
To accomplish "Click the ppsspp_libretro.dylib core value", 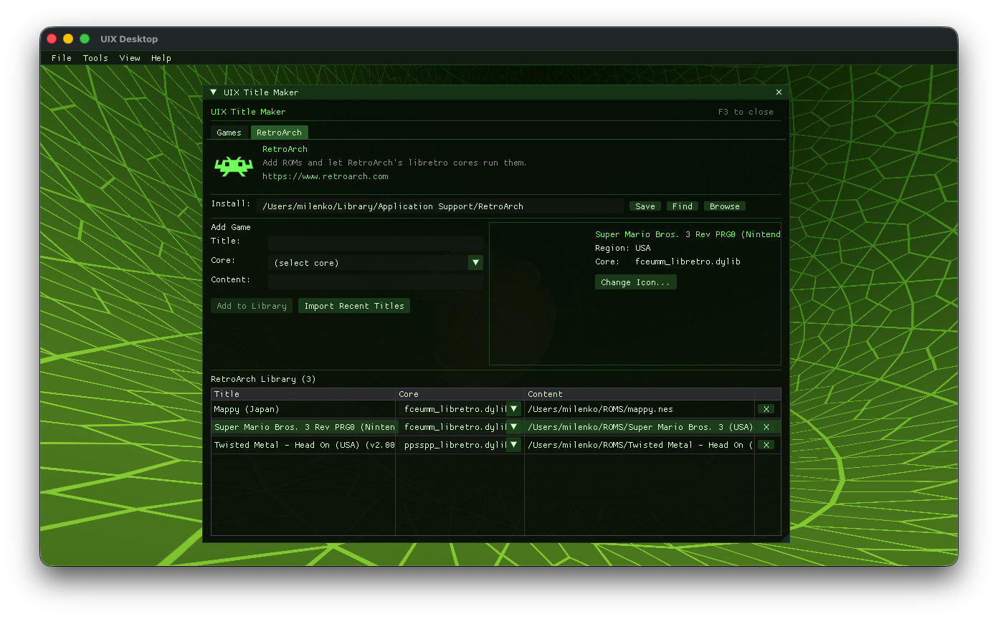I will 455,445.
